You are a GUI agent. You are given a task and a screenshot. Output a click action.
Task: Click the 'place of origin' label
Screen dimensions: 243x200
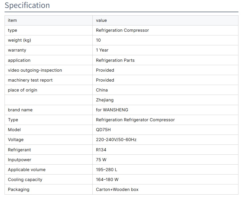point(22,90)
